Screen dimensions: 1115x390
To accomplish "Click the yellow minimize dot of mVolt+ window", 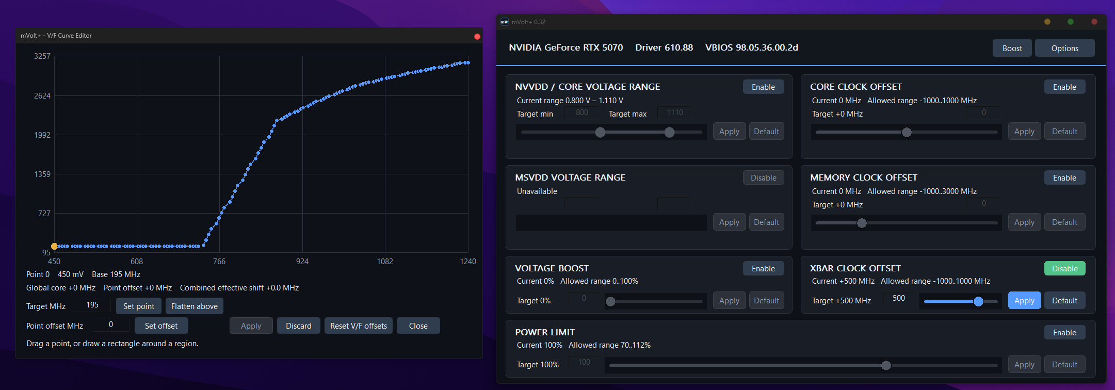I will [1047, 22].
